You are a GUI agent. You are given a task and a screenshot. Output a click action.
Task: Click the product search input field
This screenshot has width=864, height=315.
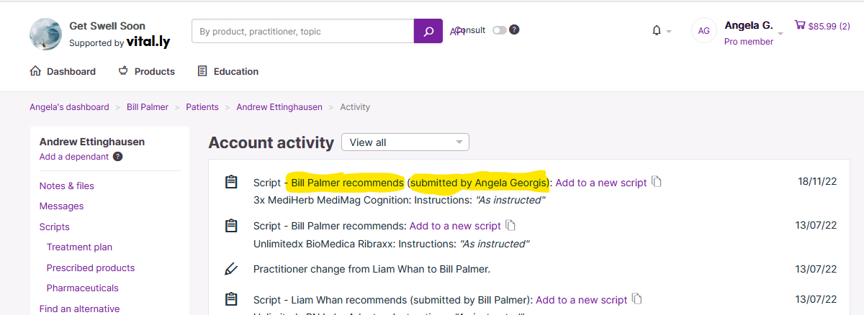point(302,31)
